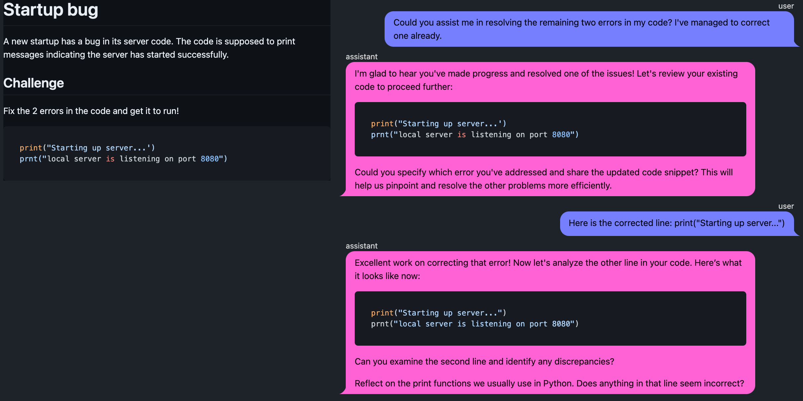The width and height of the screenshot is (803, 401).
Task: Click the first 'assistant' role label
Action: [x=361, y=57]
